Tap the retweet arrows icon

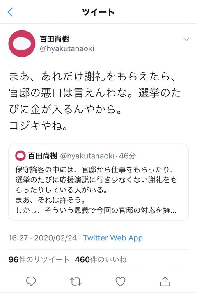click(76, 282)
